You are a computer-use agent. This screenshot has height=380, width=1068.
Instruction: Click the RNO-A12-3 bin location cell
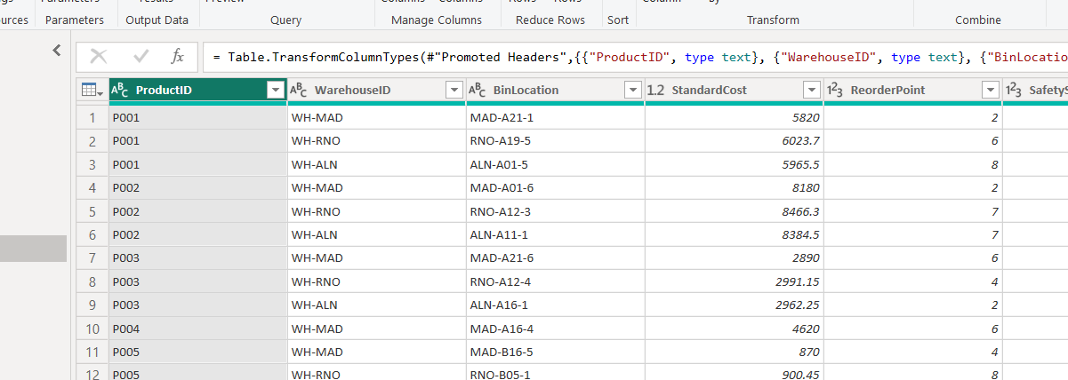(555, 211)
